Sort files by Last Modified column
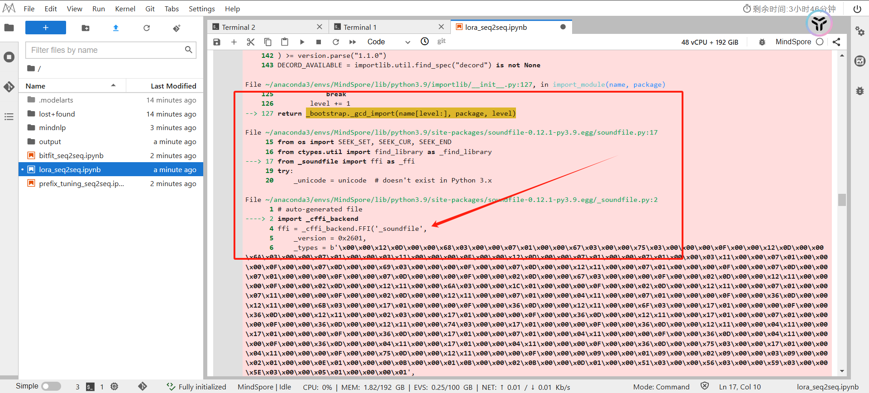869x393 pixels. 173,86
